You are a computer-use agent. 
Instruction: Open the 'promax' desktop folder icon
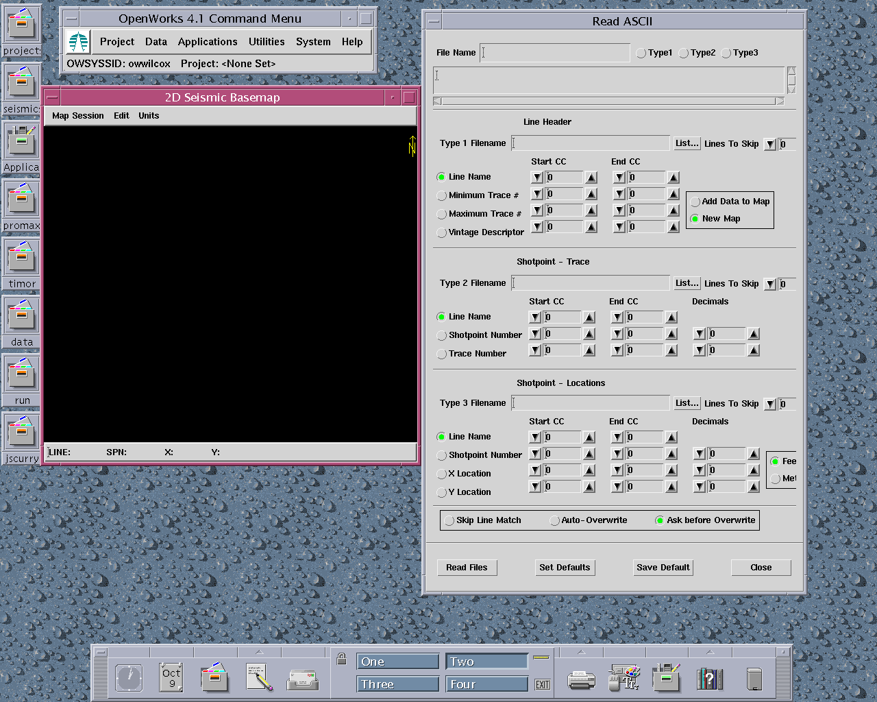point(22,199)
